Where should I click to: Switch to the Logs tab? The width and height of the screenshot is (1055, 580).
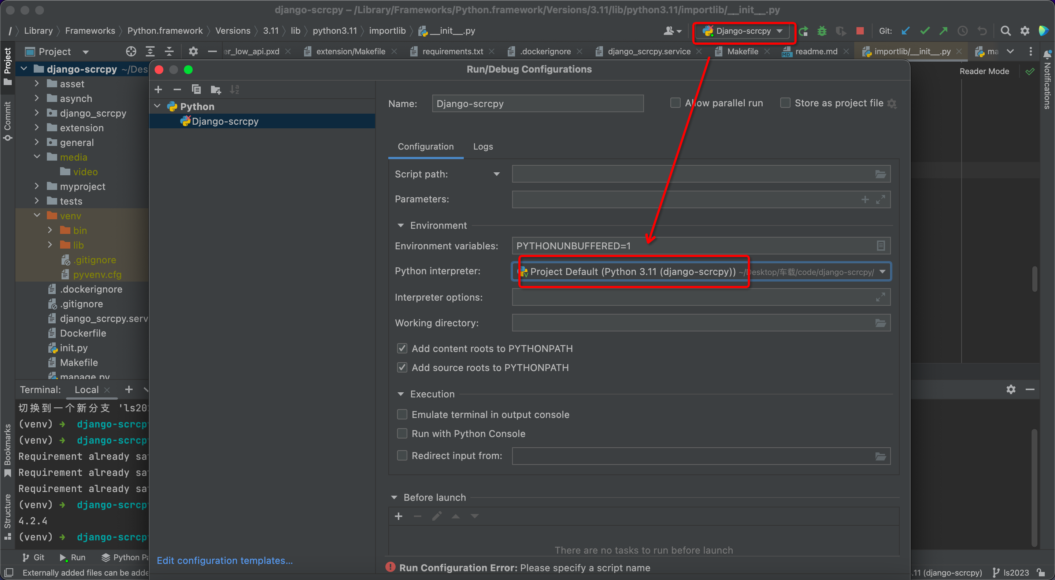click(483, 147)
